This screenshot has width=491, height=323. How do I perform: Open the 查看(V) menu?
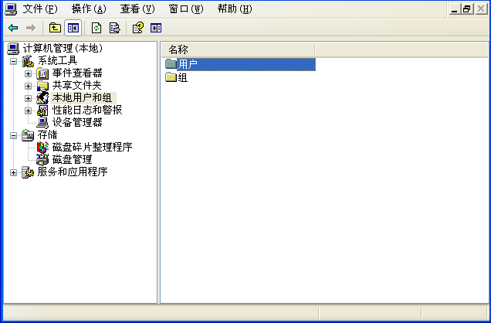point(137,9)
